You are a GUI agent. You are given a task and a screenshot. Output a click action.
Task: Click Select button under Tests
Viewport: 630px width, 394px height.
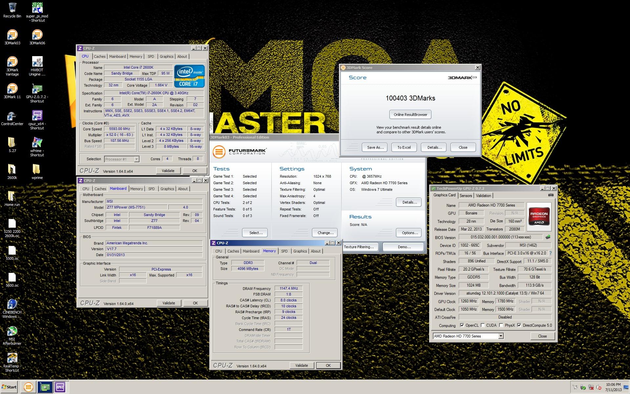point(256,233)
